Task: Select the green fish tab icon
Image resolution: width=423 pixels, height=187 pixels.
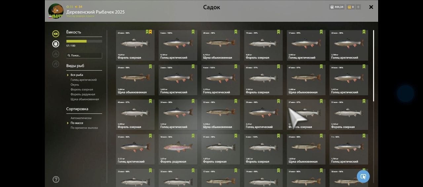Action: click(x=56, y=34)
